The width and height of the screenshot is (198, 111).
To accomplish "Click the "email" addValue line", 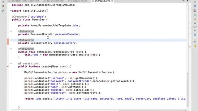I will pos(57,84).
